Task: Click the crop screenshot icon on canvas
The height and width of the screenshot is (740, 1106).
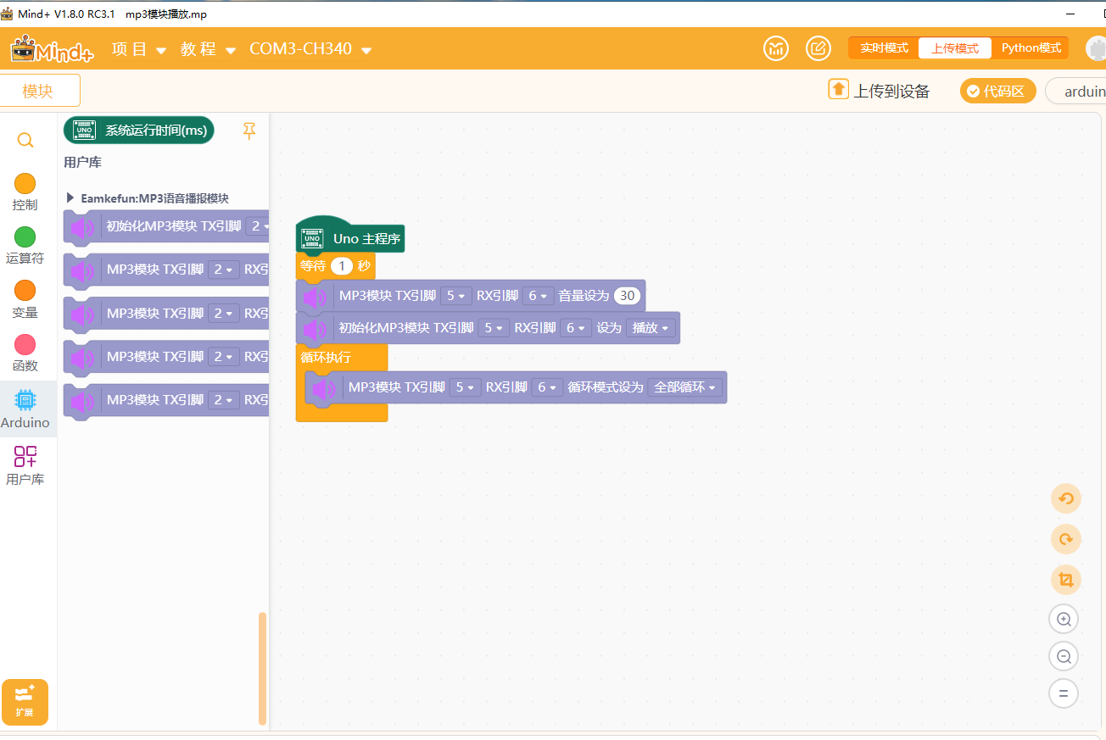Action: 1066,580
